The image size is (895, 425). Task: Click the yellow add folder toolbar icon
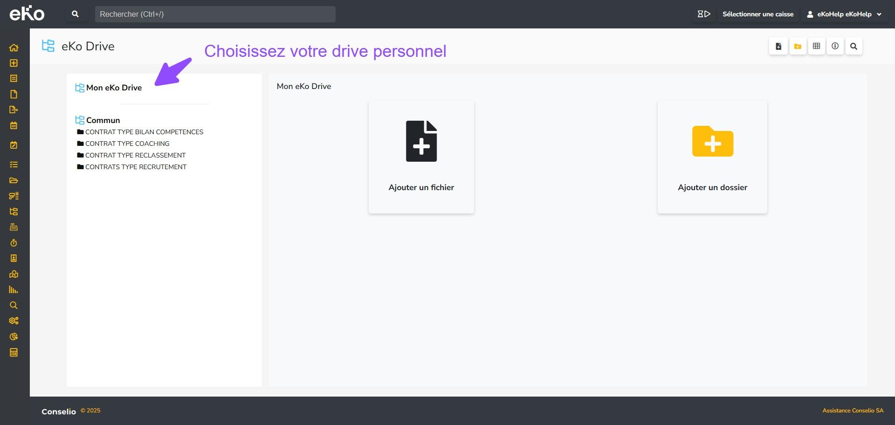[798, 46]
